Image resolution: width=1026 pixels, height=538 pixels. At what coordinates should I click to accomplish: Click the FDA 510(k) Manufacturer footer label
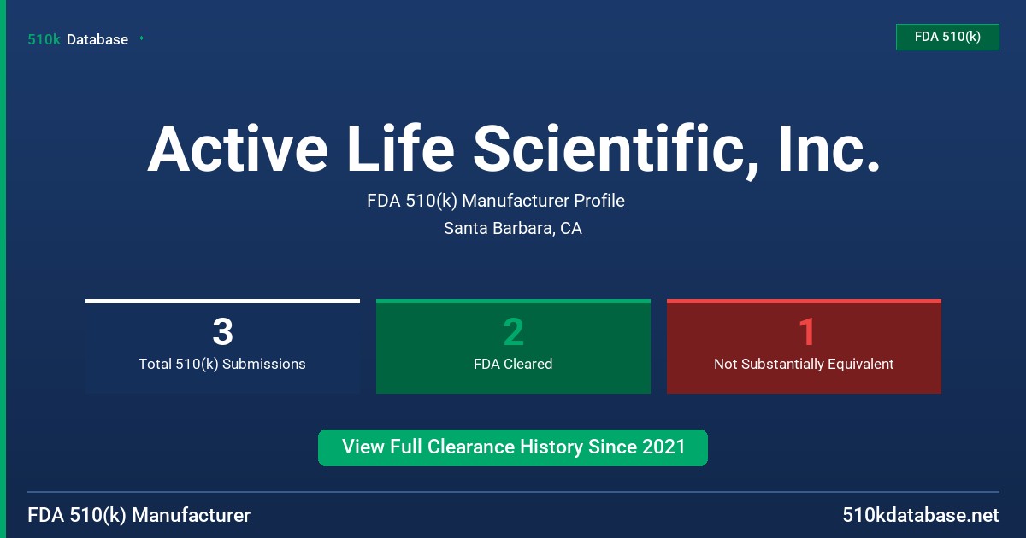click(x=139, y=516)
